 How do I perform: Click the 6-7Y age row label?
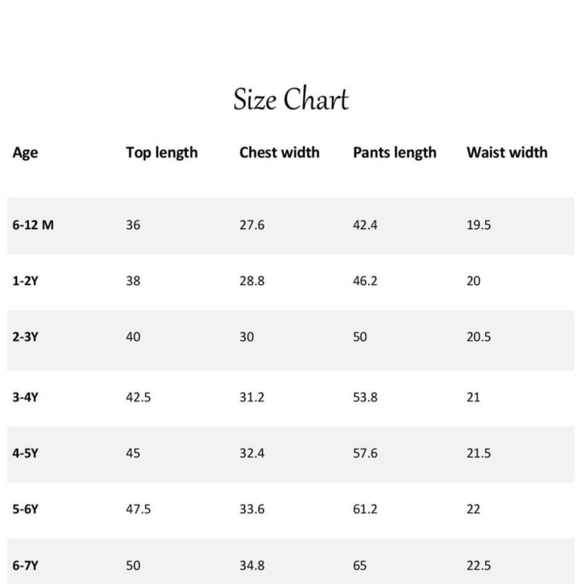coord(25,565)
